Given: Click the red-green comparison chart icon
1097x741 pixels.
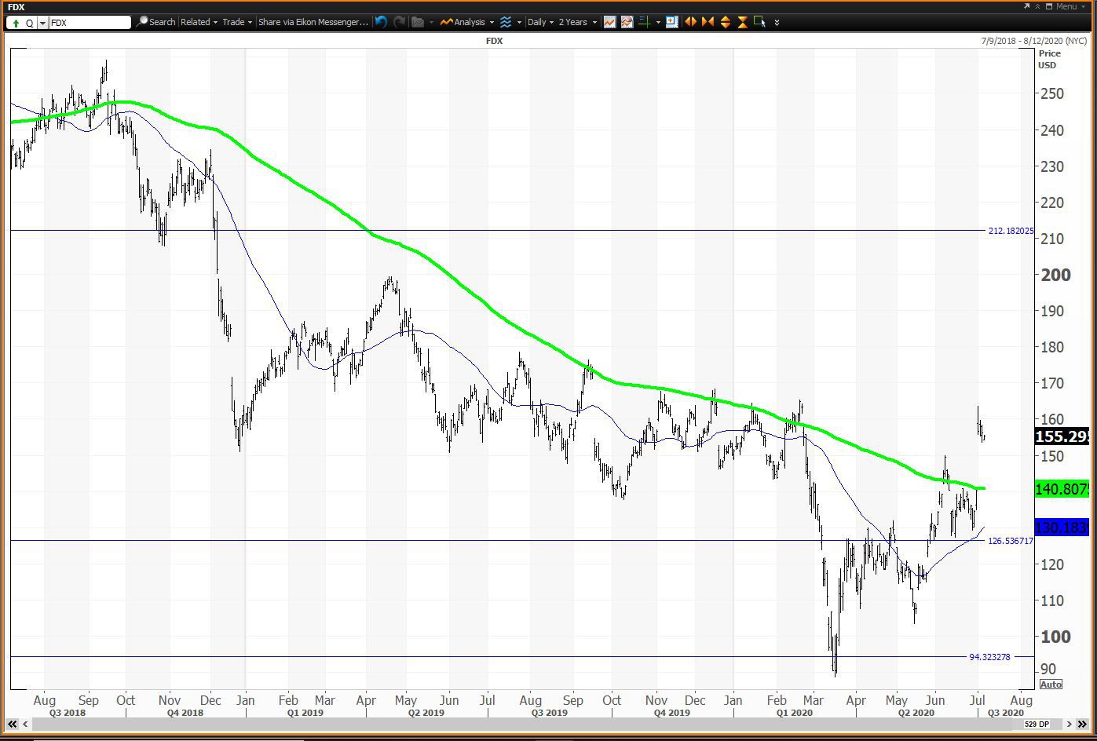Looking at the screenshot, I should [627, 22].
